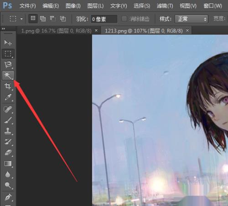Screen dimensions: 228x206
Task: Select the Eyedropper tool
Action: (x=8, y=97)
